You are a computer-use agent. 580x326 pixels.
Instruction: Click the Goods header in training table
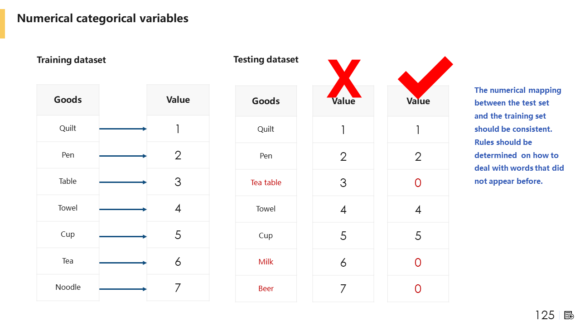68,100
